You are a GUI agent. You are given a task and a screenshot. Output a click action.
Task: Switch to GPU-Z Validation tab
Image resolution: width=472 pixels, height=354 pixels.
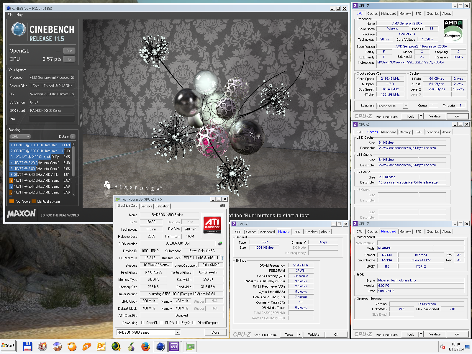(162, 206)
